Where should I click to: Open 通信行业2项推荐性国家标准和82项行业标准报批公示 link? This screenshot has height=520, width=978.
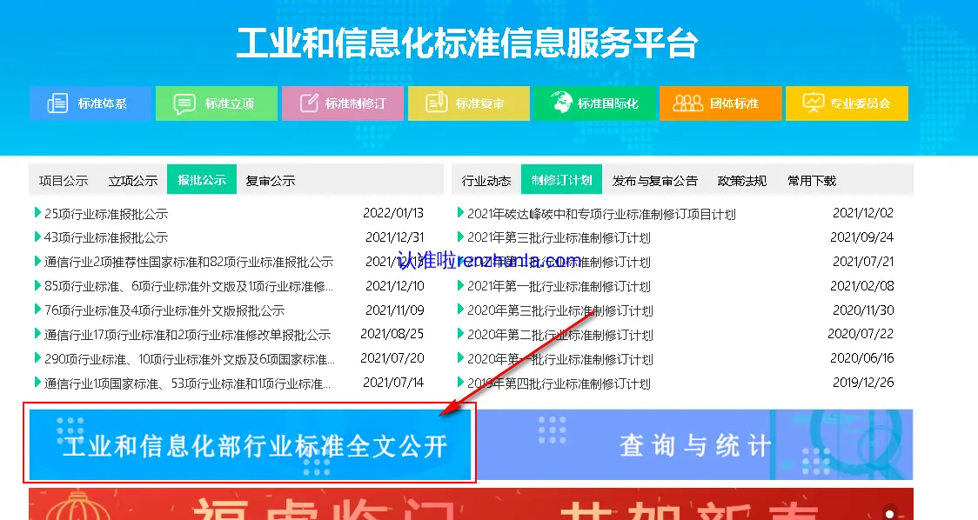point(189,262)
